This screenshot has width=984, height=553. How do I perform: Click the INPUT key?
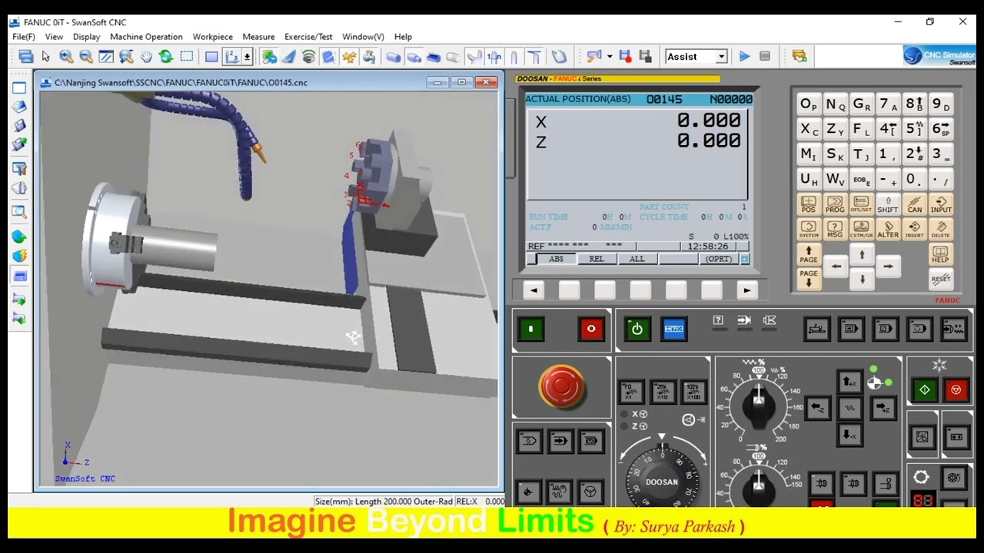941,204
